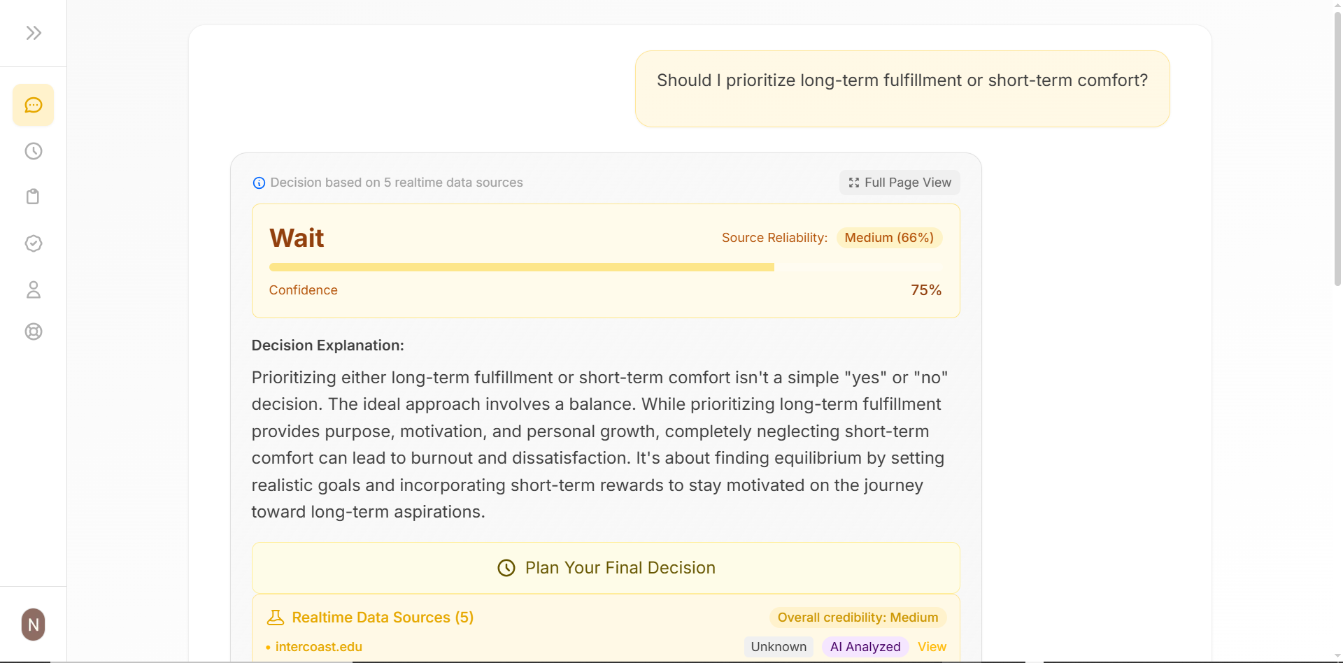Screen dimensions: 1343x663
Task: Open the support lifebuoy icon
Action: click(x=34, y=331)
